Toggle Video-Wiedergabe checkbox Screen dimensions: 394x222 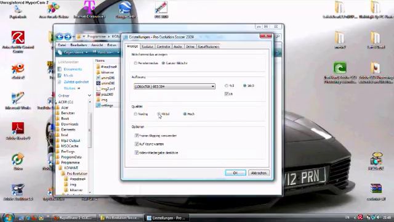click(137, 152)
